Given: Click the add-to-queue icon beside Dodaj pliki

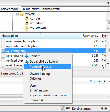Looking at the screenshot, I should [27, 62].
